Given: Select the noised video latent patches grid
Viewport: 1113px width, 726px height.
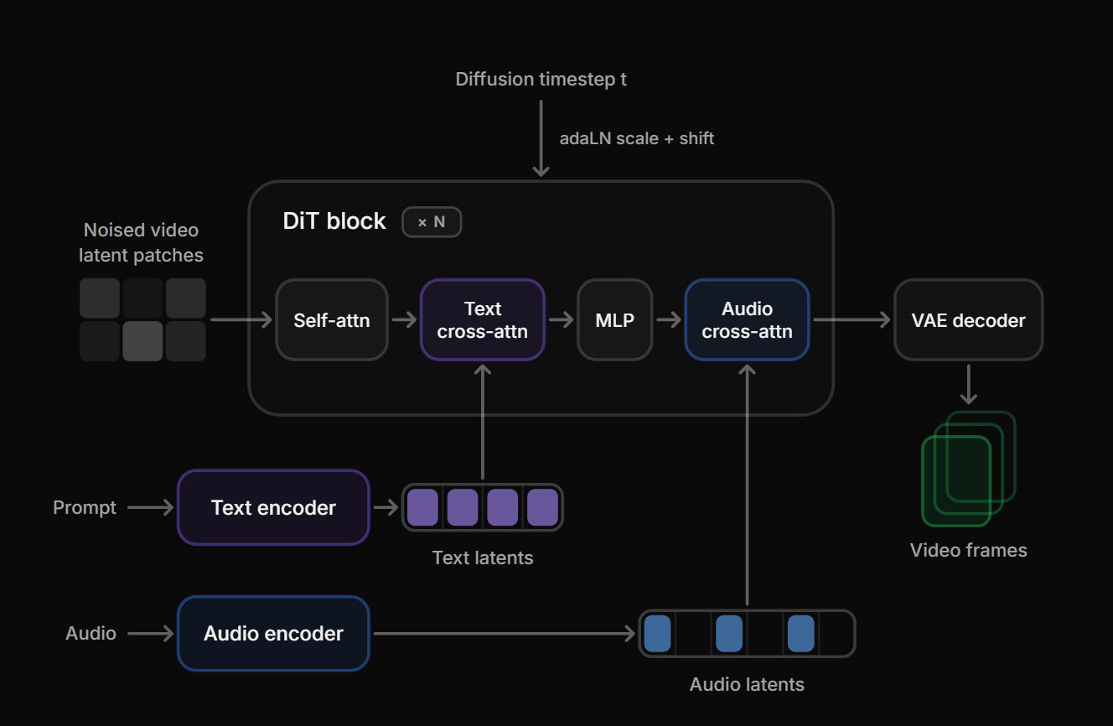Looking at the screenshot, I should [142, 319].
